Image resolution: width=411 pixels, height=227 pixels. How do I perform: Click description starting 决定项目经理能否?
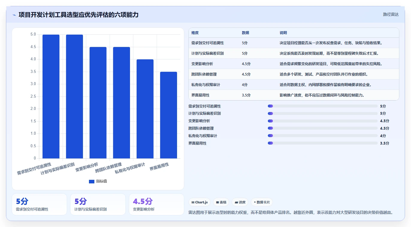[x=331, y=43]
